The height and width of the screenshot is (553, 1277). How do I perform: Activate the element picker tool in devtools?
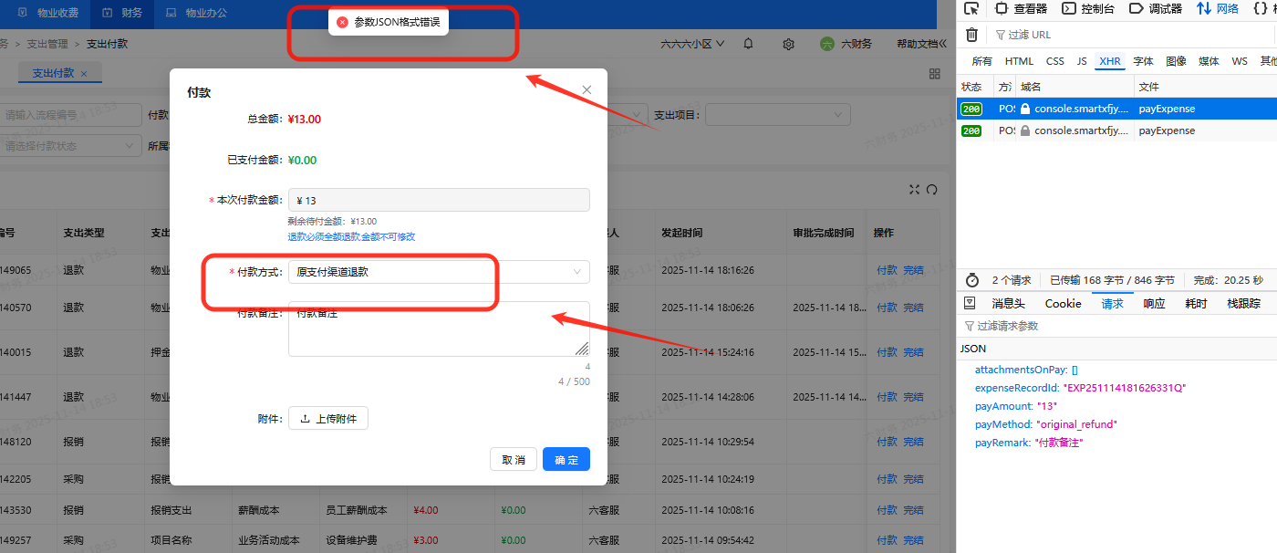point(971,9)
